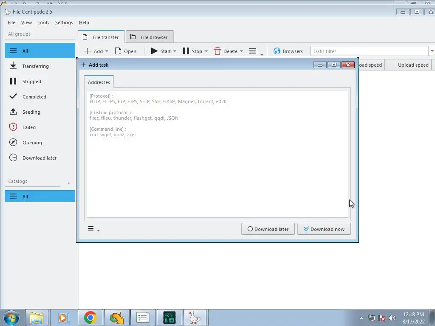Open the File menu
Viewport: 435px width, 326px height.
(11, 23)
